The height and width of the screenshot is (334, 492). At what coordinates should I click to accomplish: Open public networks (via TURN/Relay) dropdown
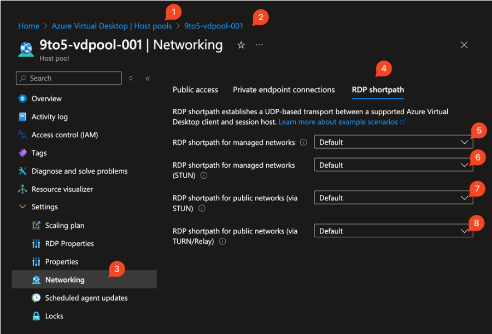click(x=393, y=231)
